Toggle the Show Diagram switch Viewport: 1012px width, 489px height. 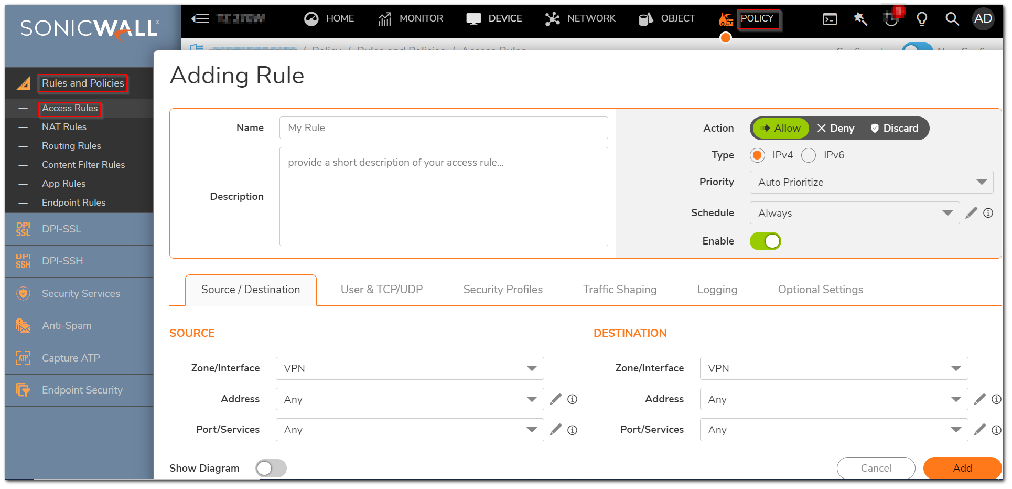coord(271,468)
